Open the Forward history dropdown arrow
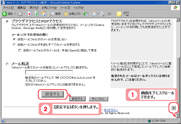The height and width of the screenshot is (124, 181). pyautogui.click(x=25, y=14)
